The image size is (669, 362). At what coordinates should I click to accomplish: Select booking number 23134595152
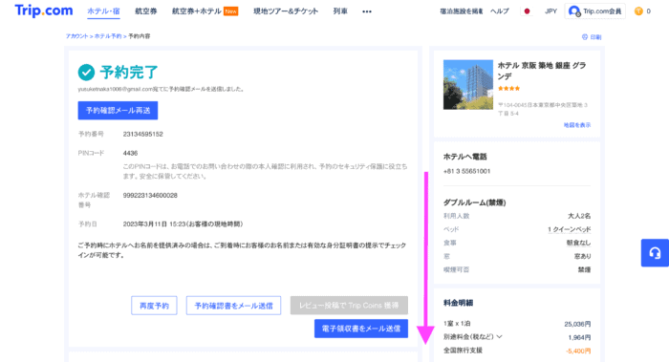click(x=143, y=134)
